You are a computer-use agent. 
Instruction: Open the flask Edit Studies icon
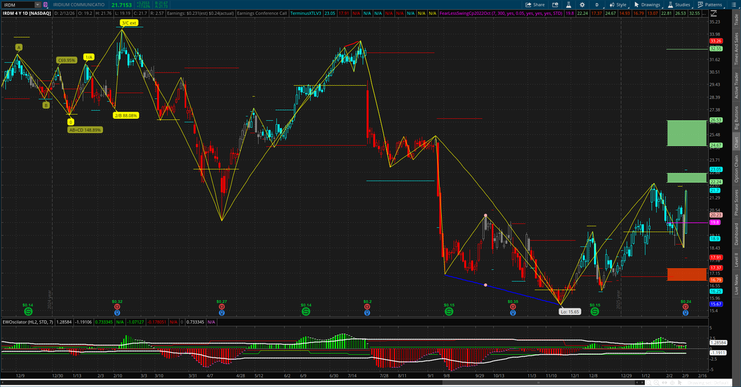tap(569, 4)
